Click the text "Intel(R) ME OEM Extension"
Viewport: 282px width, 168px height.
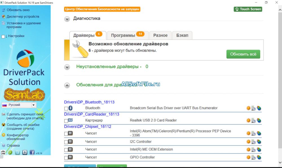pos(151,149)
